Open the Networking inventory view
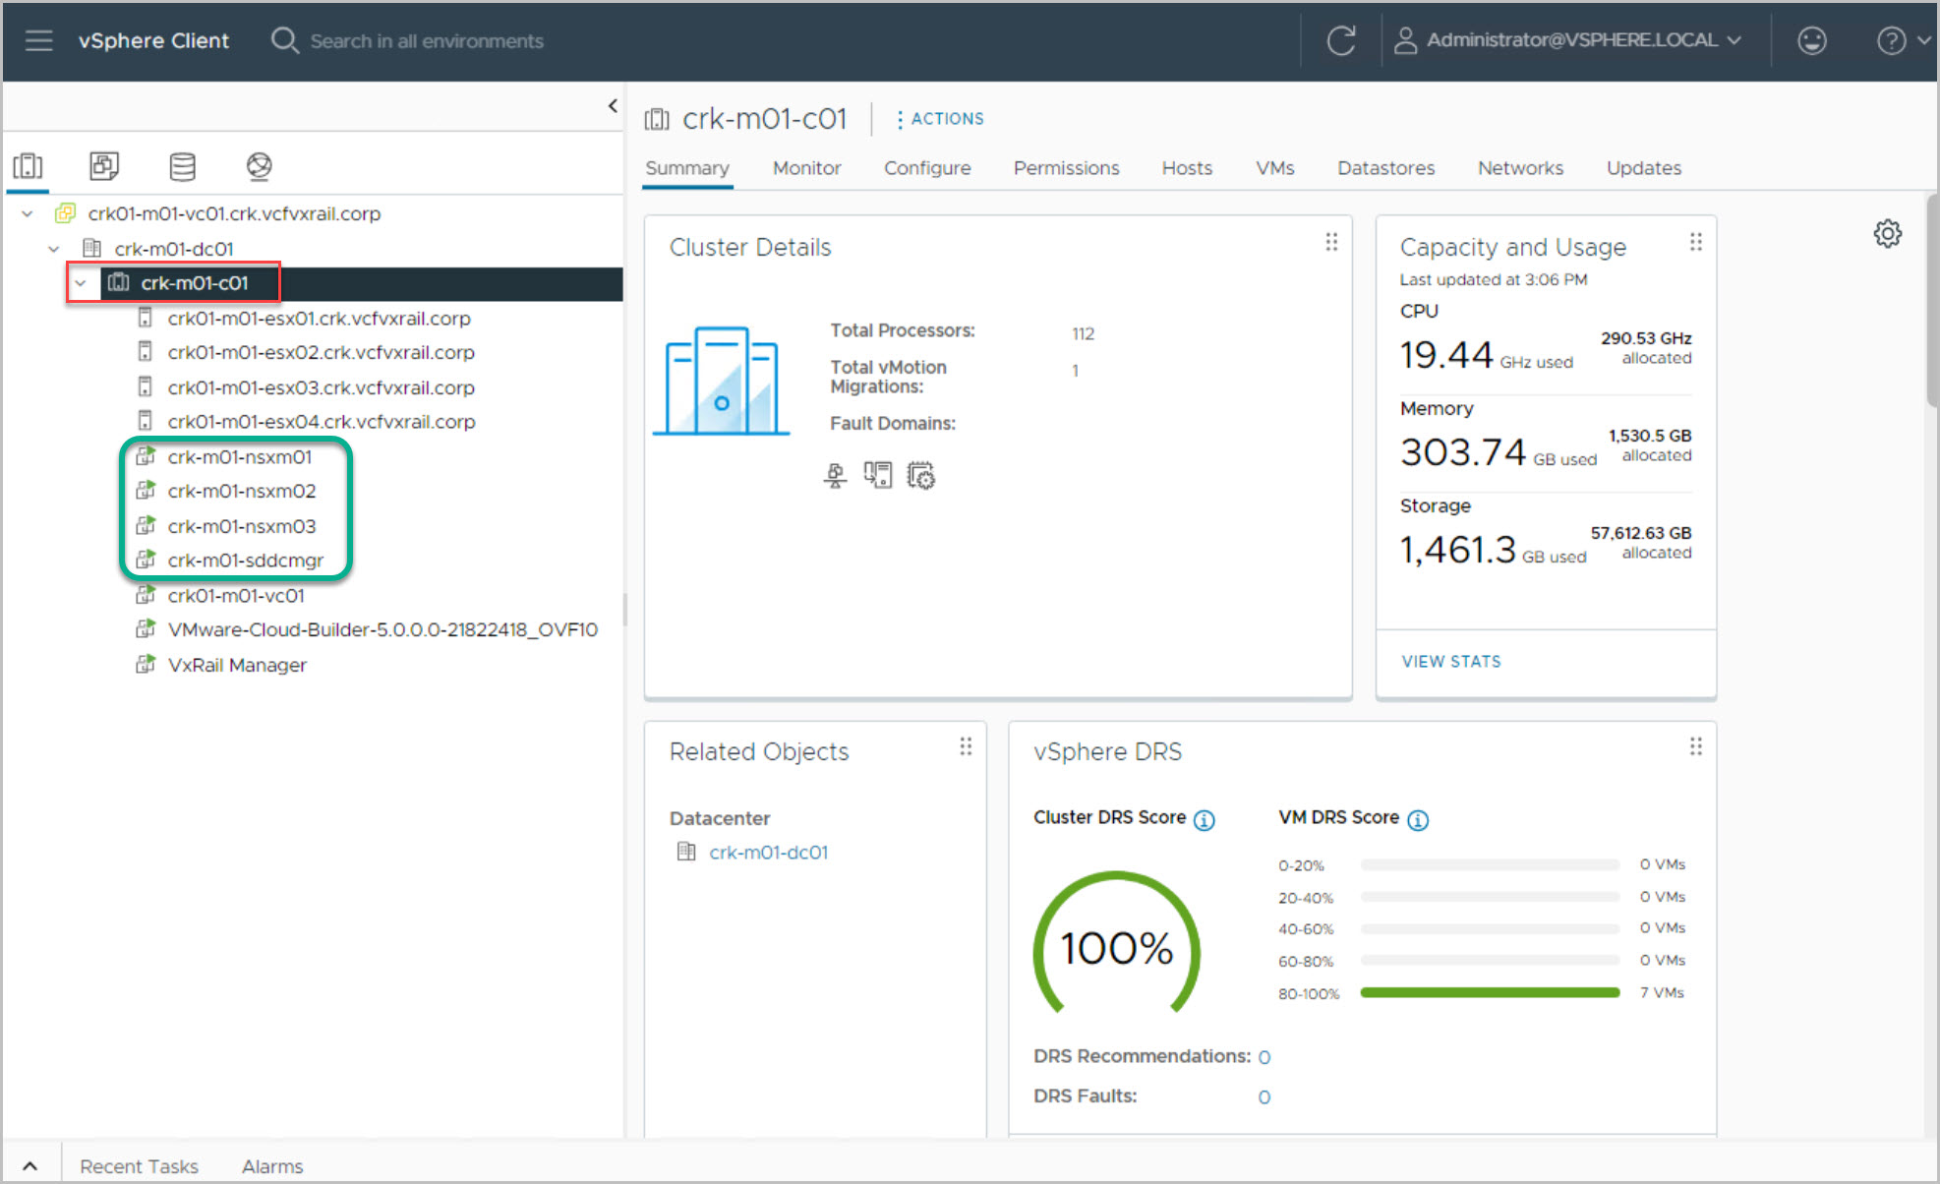 [x=259, y=166]
